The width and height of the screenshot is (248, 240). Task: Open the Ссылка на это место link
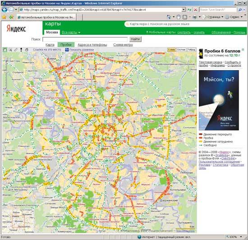(47, 50)
